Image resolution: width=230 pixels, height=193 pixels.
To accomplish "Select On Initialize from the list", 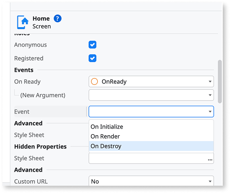I will (x=151, y=127).
